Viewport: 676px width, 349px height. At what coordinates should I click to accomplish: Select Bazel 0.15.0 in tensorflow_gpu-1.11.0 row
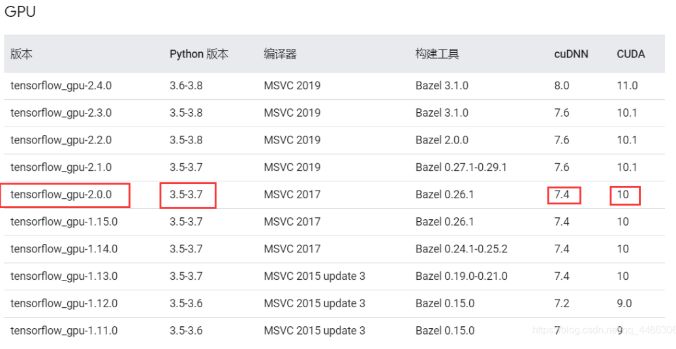click(445, 330)
